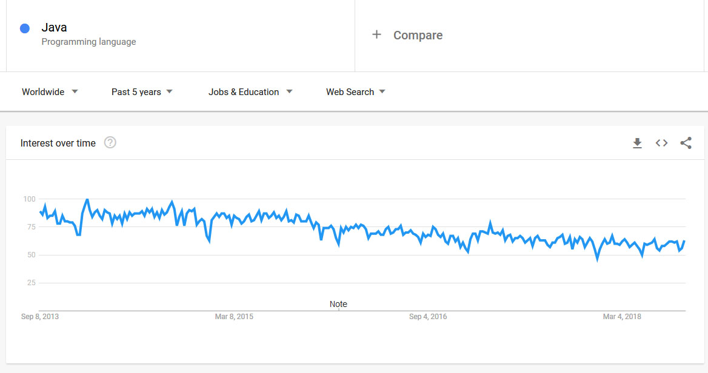Screen dimensions: 708x373
Task: Change the Jobs & Education category filter
Action: pos(250,92)
